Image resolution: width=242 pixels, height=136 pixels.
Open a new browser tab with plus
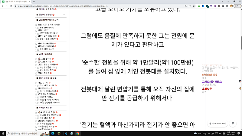tap(34, 2)
